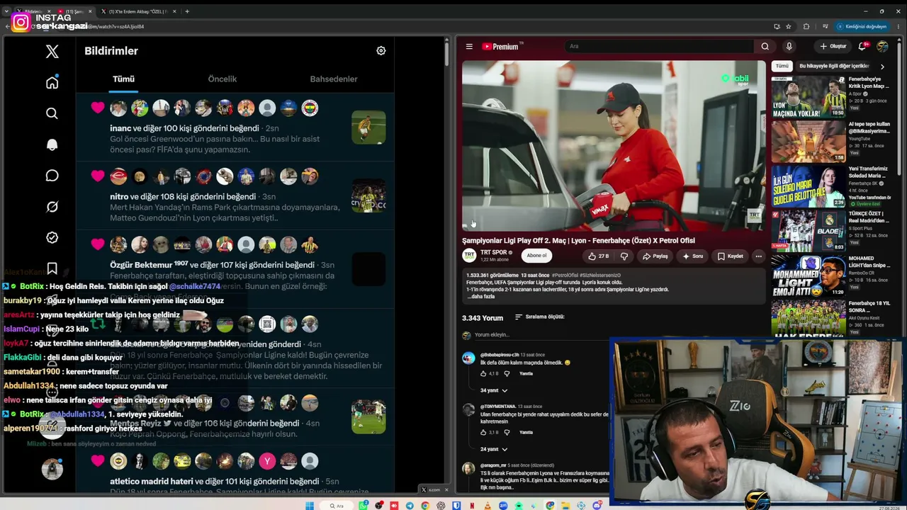Select 'Bu hikayeyle ilgili diğer içerikler' chip

[x=834, y=66]
